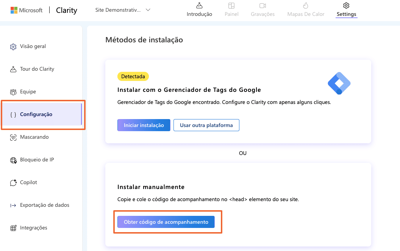Click the Mapas De Calor flame icon

click(306, 5)
